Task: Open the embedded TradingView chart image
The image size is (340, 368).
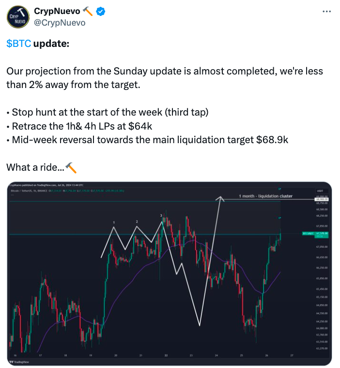Action: [170, 274]
